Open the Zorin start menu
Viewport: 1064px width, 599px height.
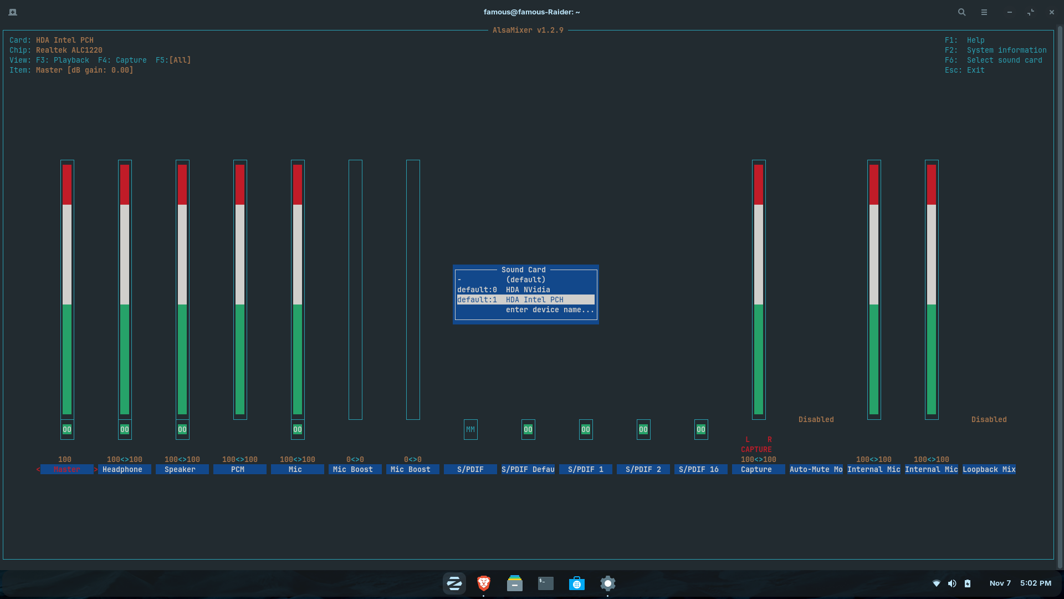pos(454,583)
